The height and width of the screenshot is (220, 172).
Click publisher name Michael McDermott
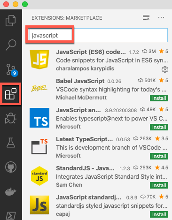[81, 98]
